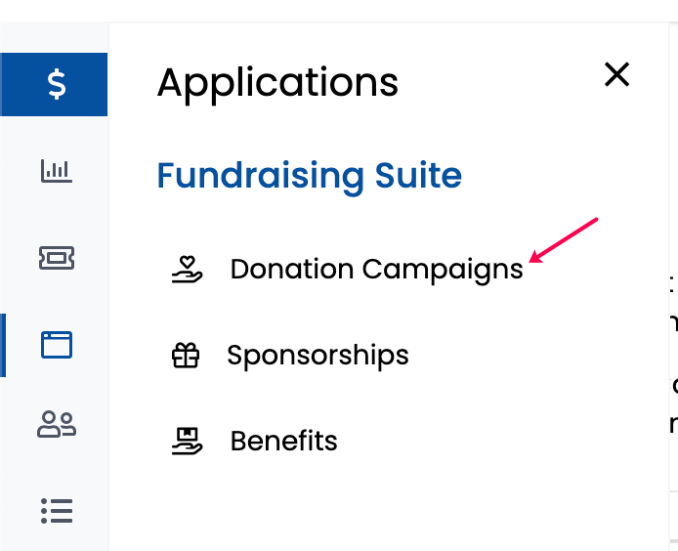The width and height of the screenshot is (678, 551).
Task: Click the red arrow annotation
Action: coord(564,240)
